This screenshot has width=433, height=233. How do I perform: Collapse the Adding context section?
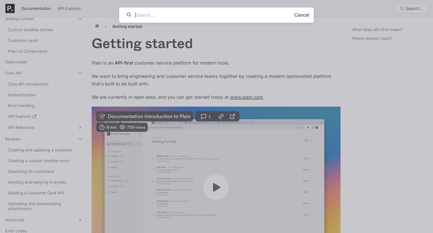tap(80, 19)
